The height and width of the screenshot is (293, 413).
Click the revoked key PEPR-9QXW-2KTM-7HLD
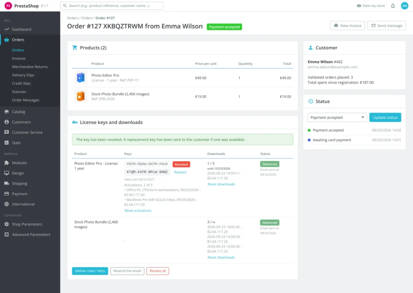click(147, 164)
